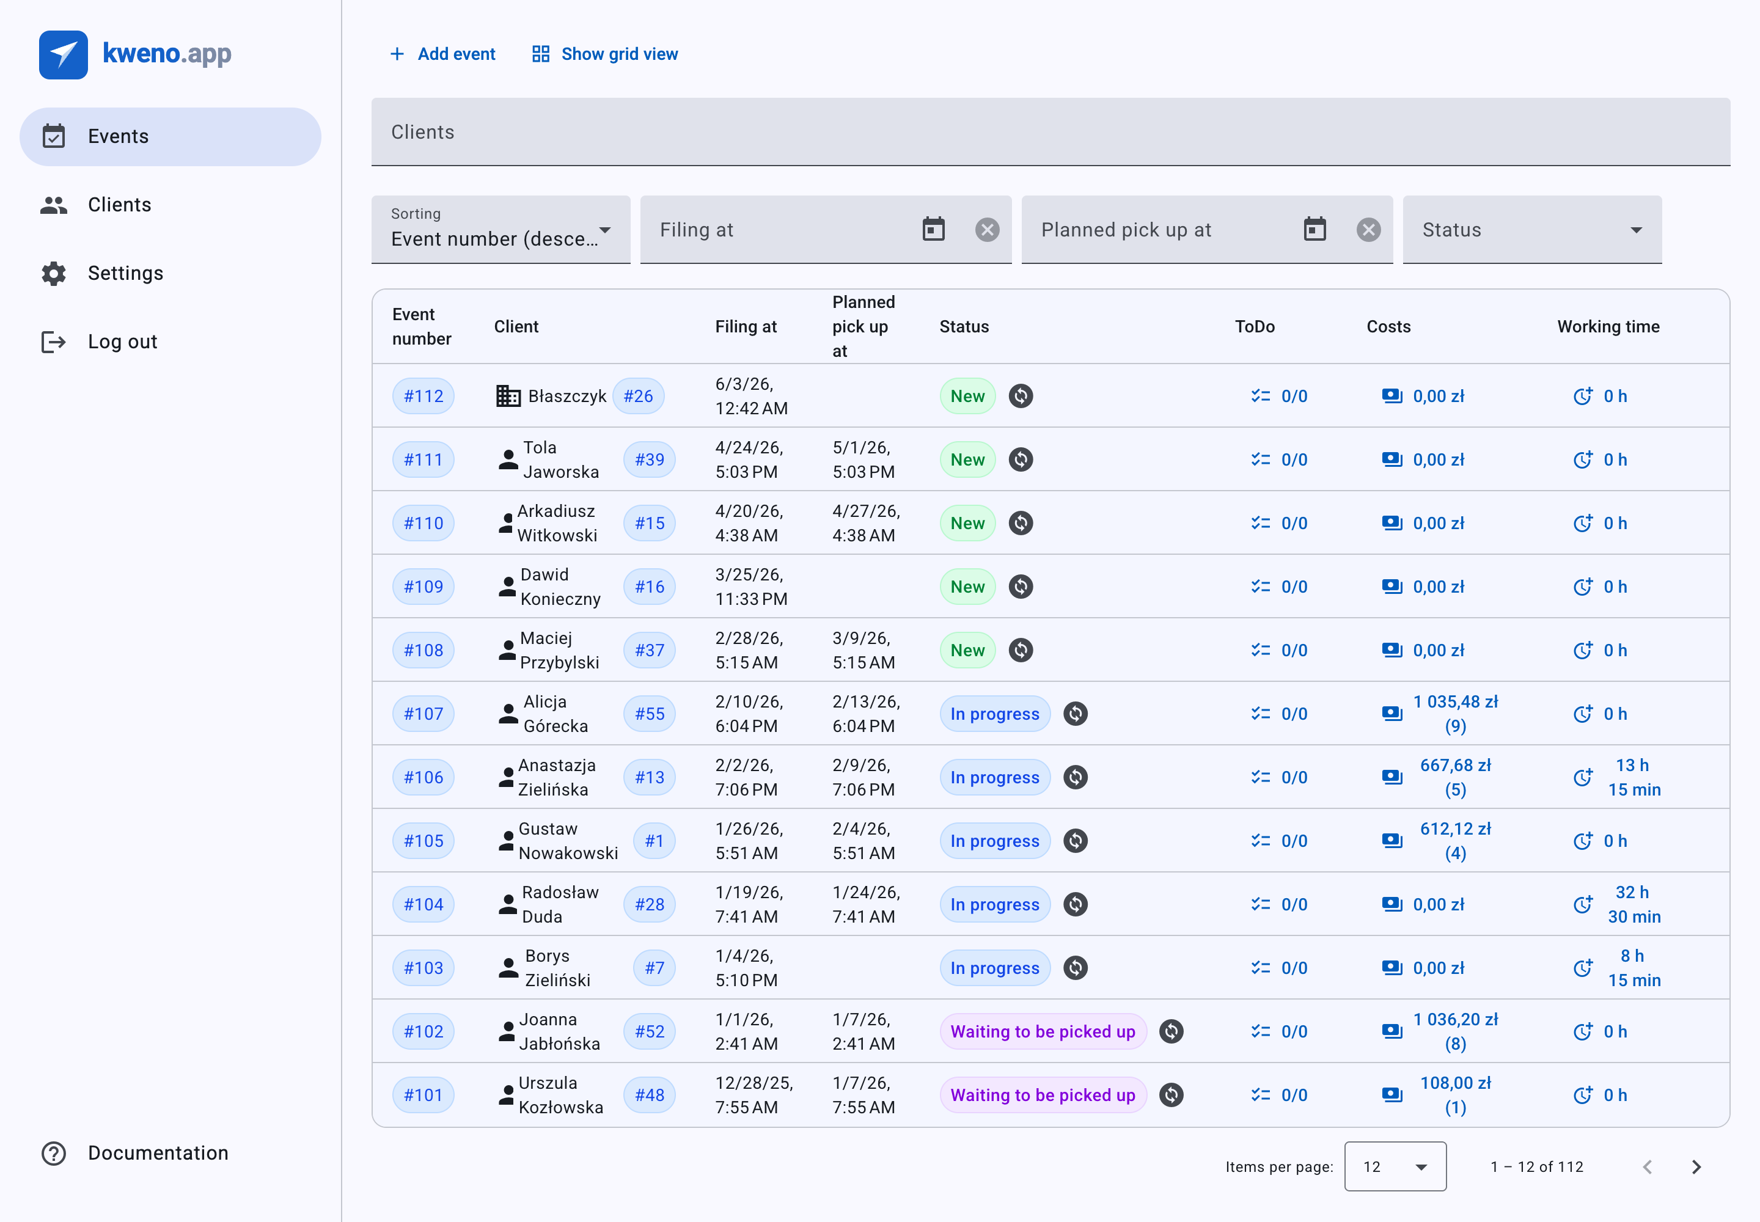Screen dimensions: 1760x1222
Task: Open working time 13 h 15 min entry
Action: 1617,777
